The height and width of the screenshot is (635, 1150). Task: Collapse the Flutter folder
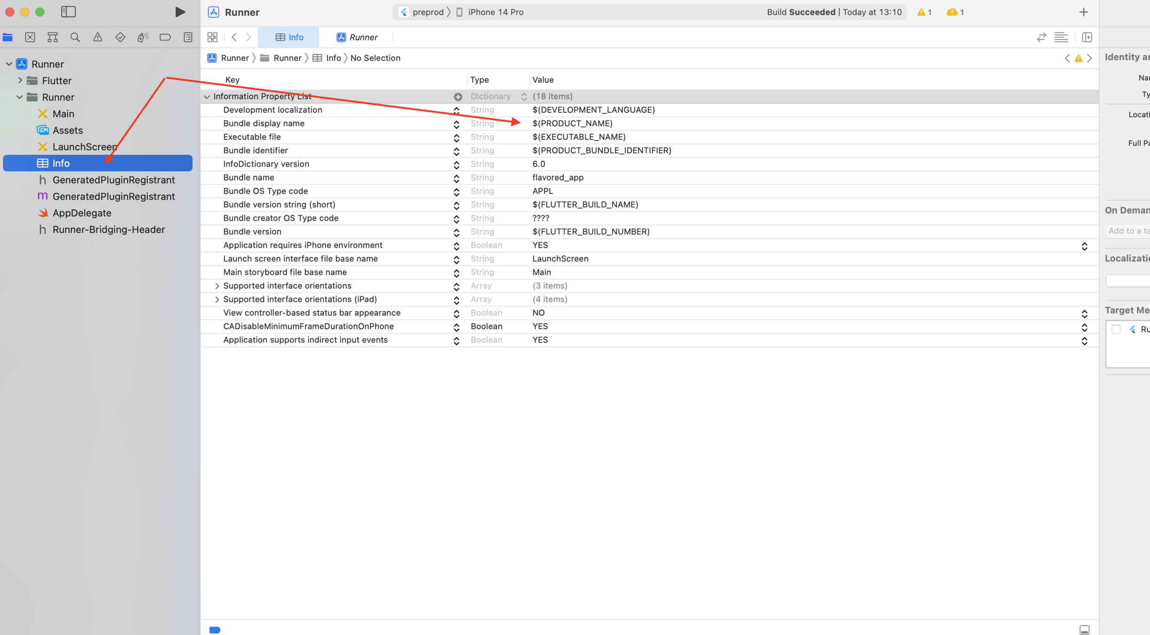(x=20, y=80)
